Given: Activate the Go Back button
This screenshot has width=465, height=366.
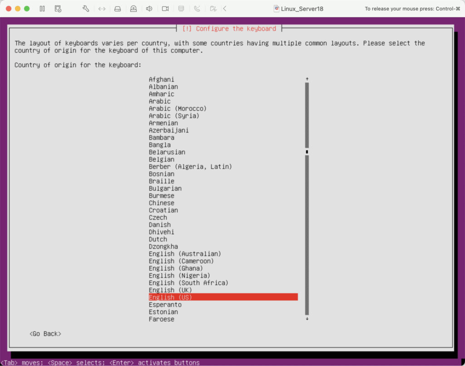Looking at the screenshot, I should point(45,334).
